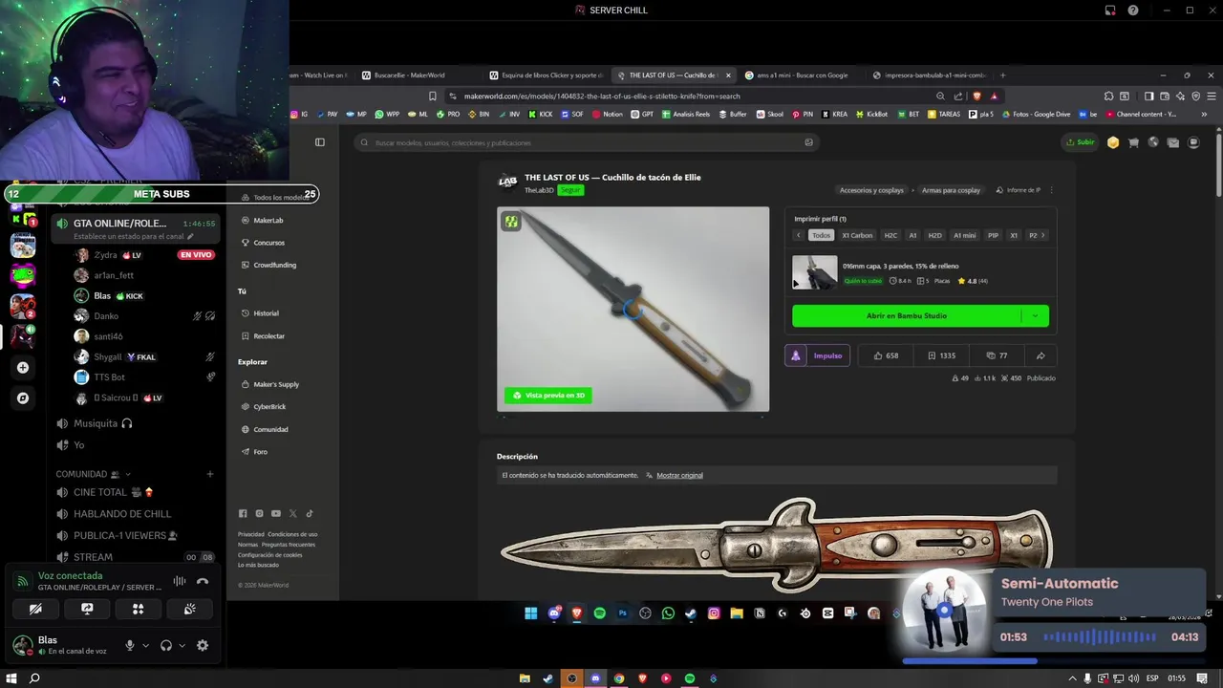Select the 'H2D' printer filter
Viewport: 1223px width, 688px height.
click(x=934, y=235)
